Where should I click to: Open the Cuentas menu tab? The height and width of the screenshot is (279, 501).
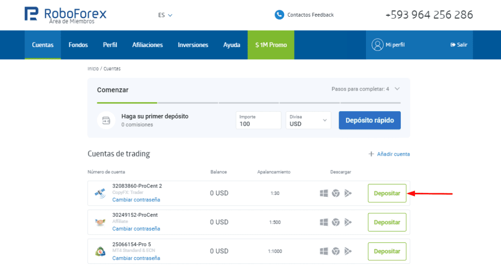point(43,45)
